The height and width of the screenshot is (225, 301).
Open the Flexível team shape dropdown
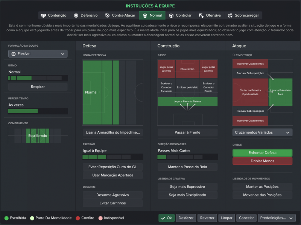coord(38,54)
